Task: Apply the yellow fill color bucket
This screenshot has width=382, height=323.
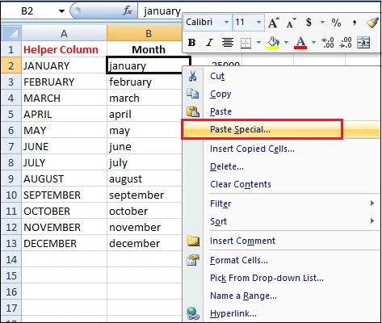Action: [x=273, y=43]
